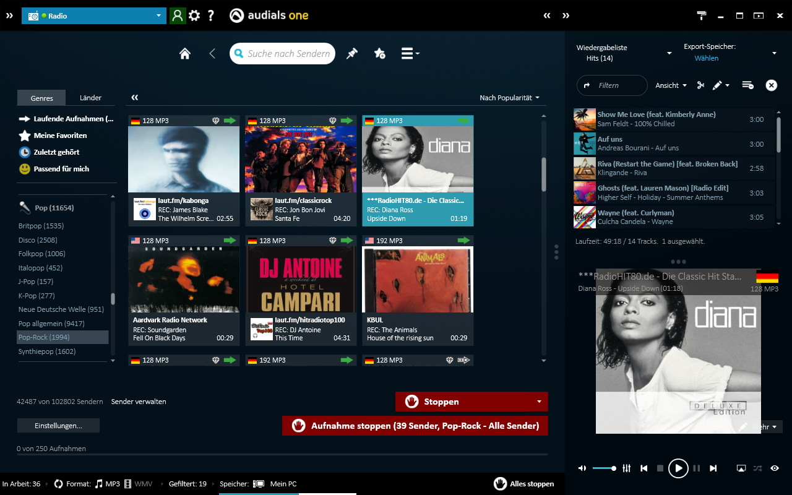This screenshot has height=495, width=792.
Task: Adjust the player volume slider
Action: click(604, 468)
